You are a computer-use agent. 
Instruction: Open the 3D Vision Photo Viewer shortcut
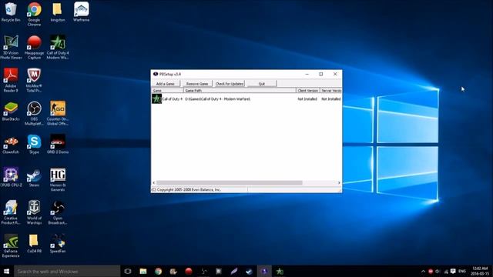click(11, 47)
